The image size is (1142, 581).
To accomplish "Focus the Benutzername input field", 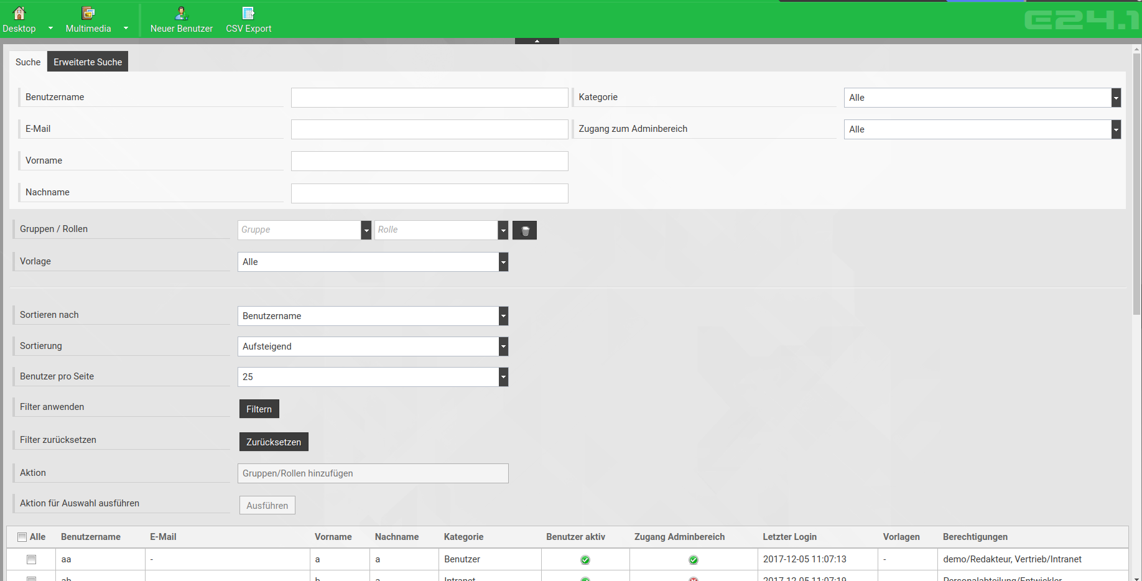I will point(429,98).
